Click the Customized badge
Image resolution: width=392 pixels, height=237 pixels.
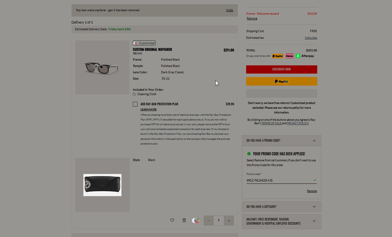tap(144, 43)
